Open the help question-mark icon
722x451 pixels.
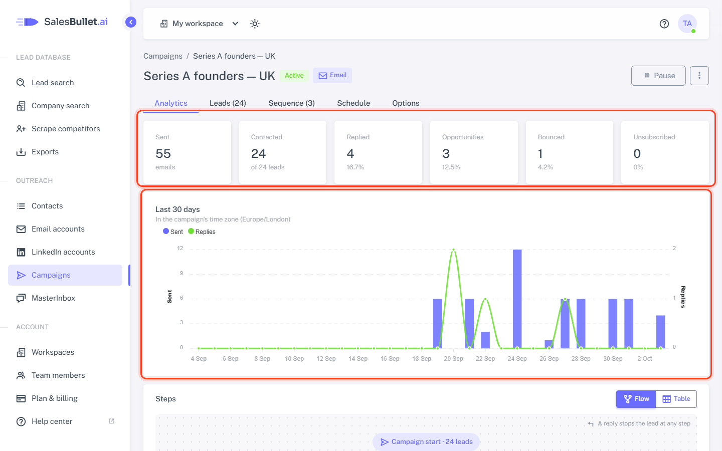(664, 24)
